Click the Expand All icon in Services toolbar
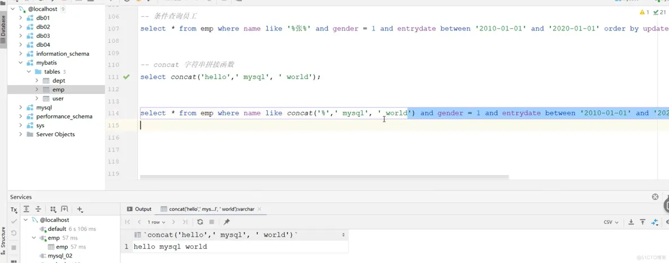Screen dimensions: 669x263 coord(27,209)
